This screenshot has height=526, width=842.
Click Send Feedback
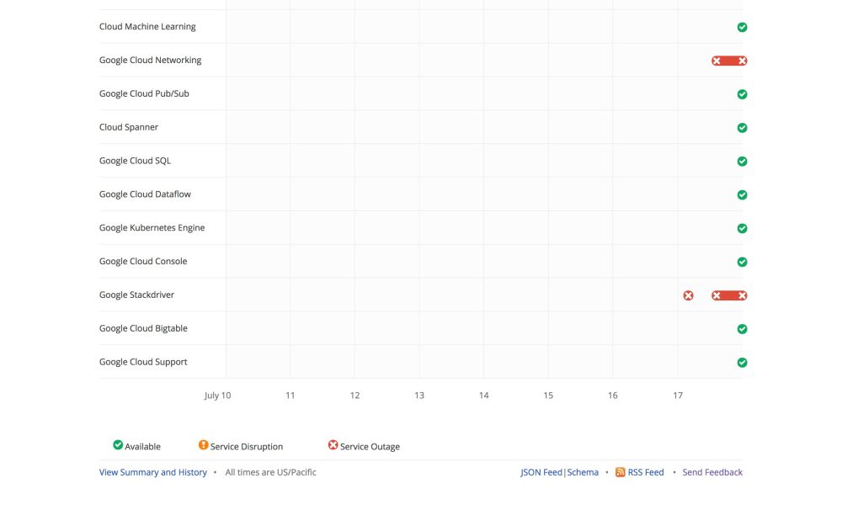click(x=711, y=472)
